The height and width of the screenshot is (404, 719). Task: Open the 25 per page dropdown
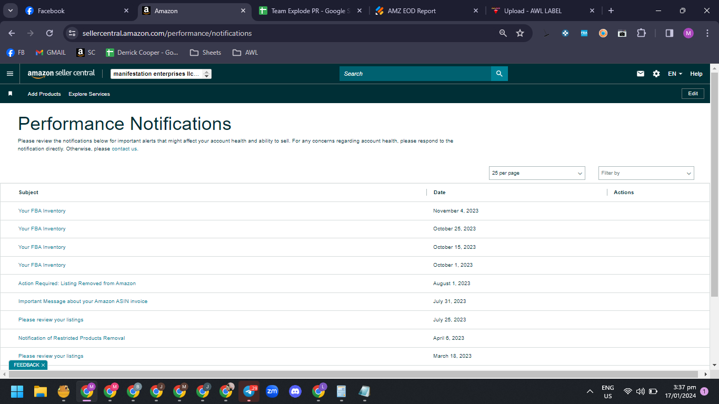pos(537,173)
